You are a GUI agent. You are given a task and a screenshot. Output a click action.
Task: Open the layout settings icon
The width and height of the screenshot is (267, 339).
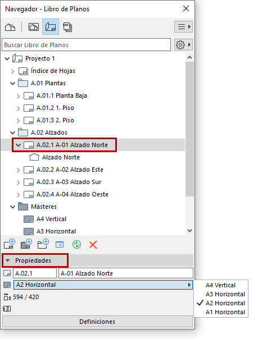[x=60, y=245]
